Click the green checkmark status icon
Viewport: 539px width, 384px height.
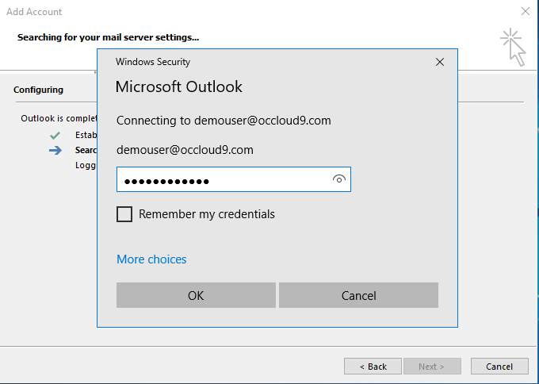pos(55,135)
